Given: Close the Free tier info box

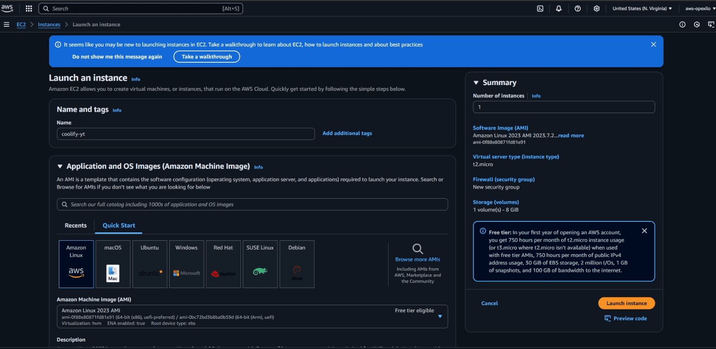Looking at the screenshot, I should coord(644,231).
